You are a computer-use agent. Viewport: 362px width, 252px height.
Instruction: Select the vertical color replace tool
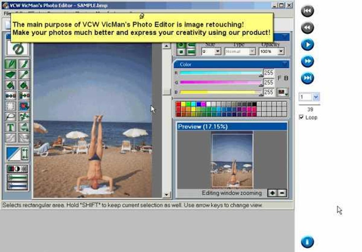[x=24, y=96]
